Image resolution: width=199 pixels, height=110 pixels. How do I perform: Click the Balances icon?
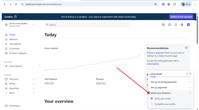tap(6, 39)
